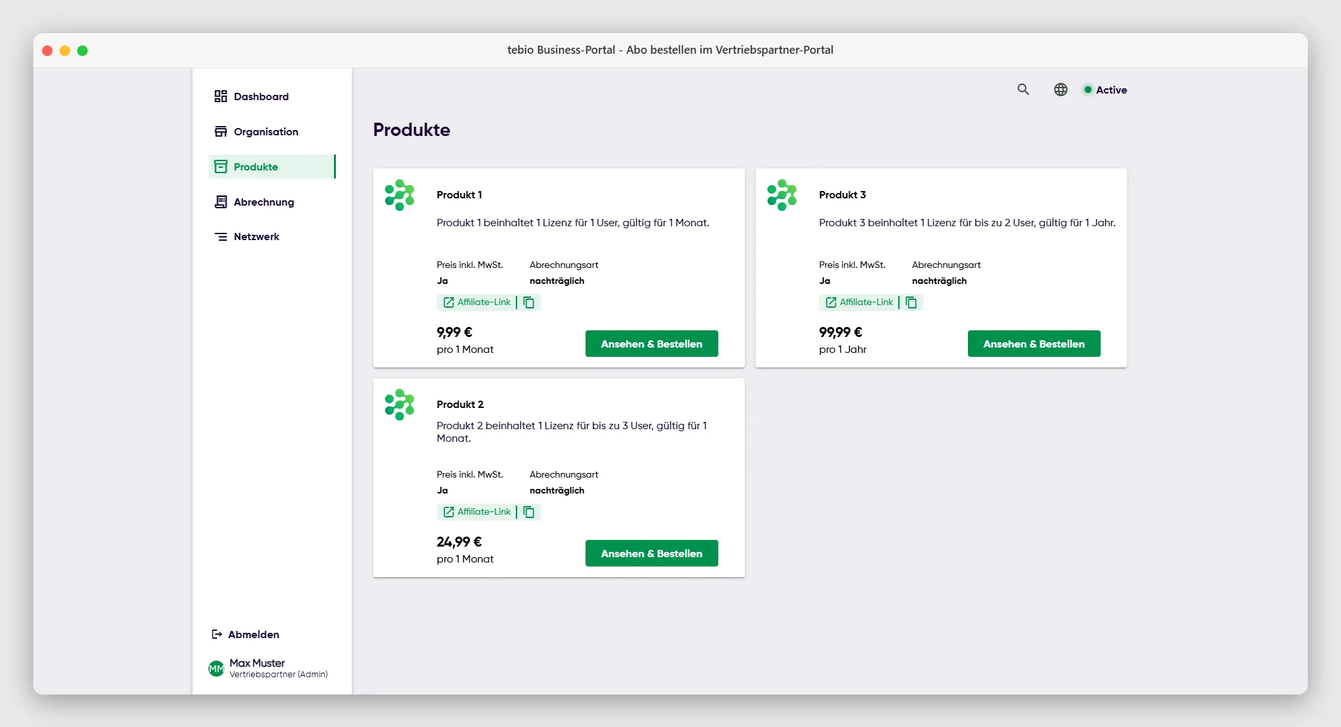Open the Affiliate-Link text for Produkt 3
1341x727 pixels.
[866, 302]
